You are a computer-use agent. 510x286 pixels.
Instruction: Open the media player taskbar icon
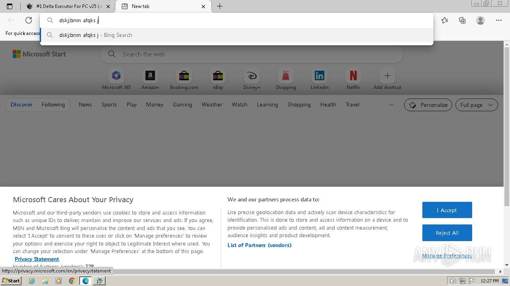(x=59, y=281)
